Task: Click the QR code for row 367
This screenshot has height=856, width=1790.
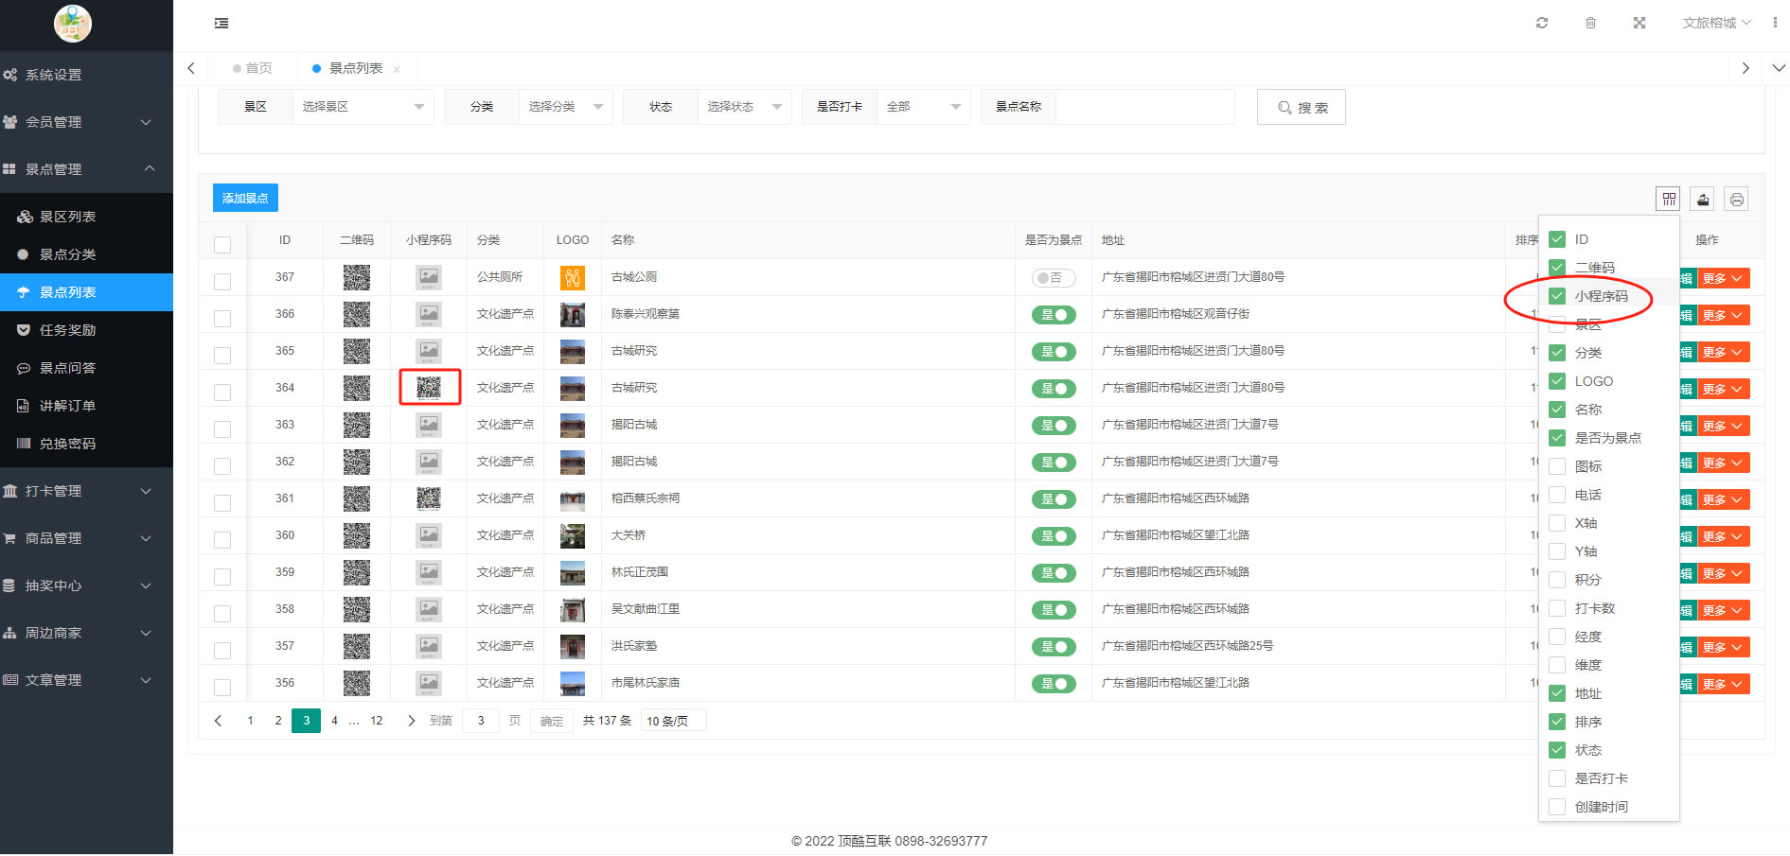Action: pos(357,277)
